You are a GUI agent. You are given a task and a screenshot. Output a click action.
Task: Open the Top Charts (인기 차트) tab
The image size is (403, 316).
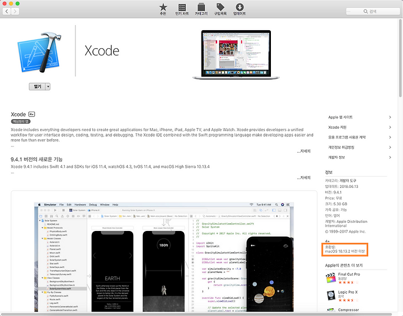click(x=182, y=10)
